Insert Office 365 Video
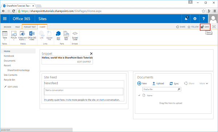This screenshot has width=218, height=132. (32, 36)
